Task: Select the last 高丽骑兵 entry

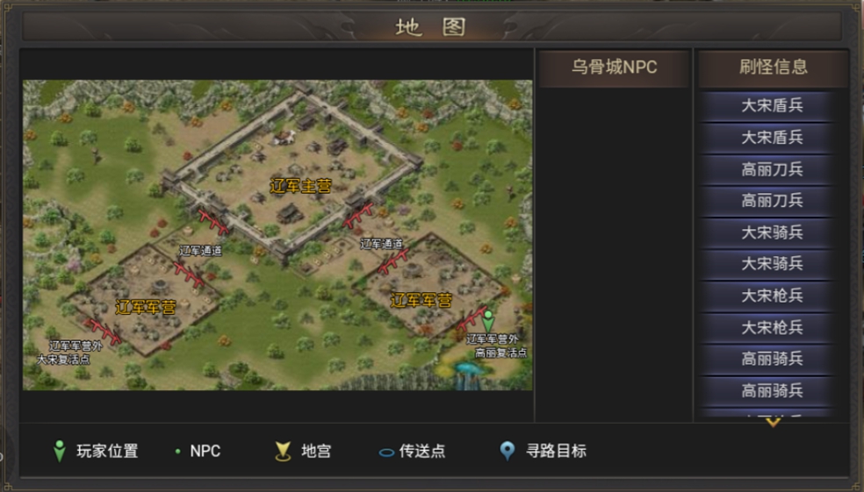Action: (772, 391)
